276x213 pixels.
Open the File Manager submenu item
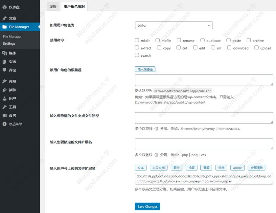(x=12, y=37)
